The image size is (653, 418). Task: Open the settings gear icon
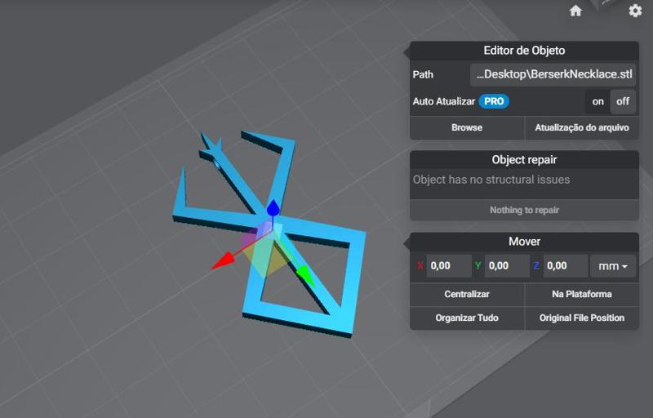click(x=635, y=11)
